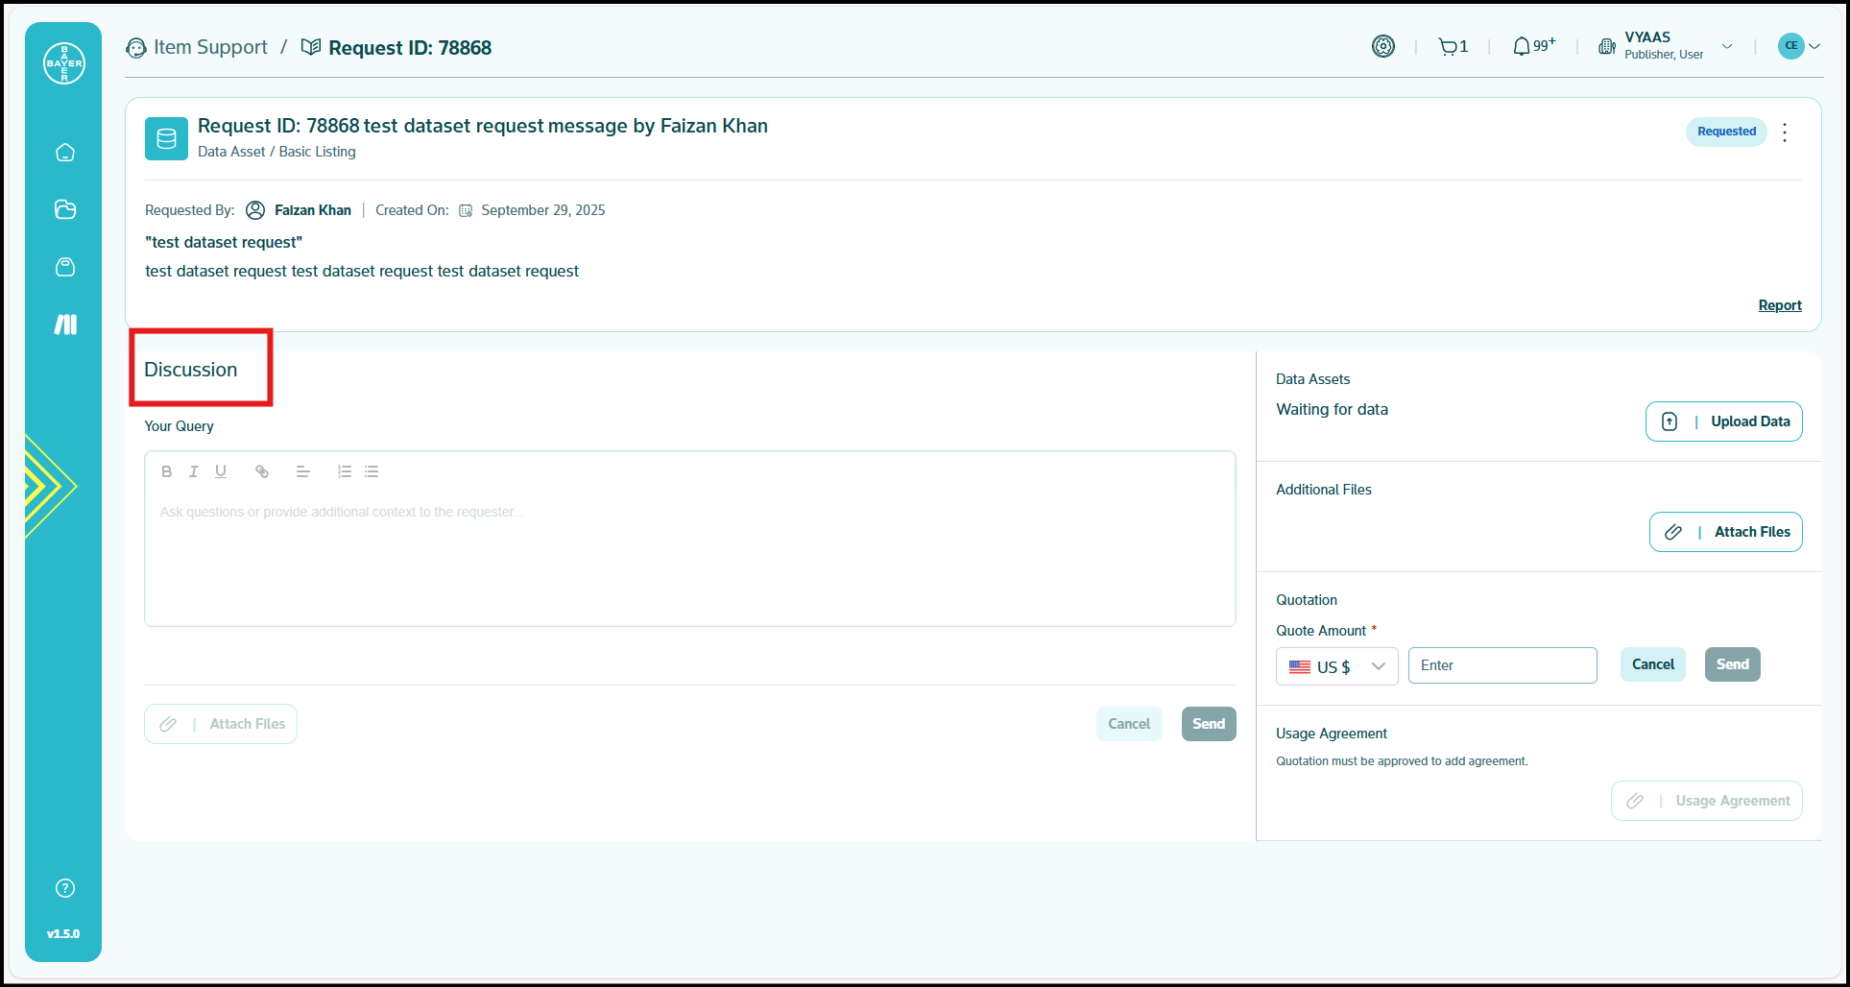Viewport: 1850px width, 987px height.
Task: Expand the CE user profile menu
Action: [x=1799, y=46]
